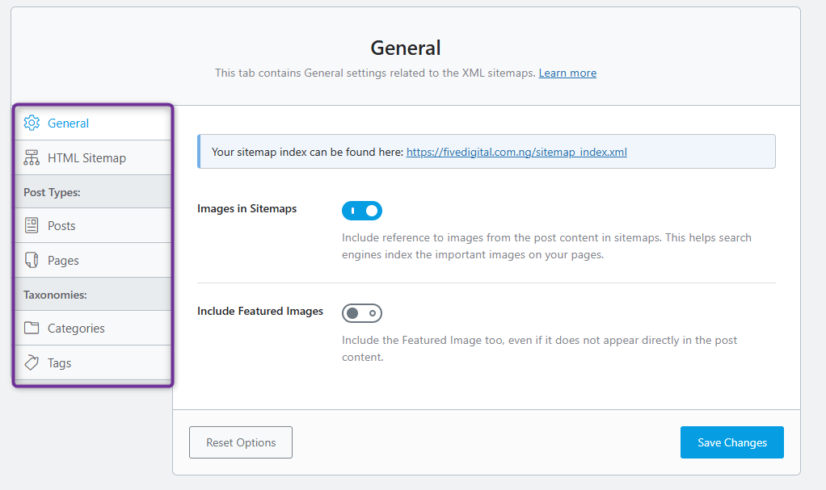Click the images in sitemaps description text
The height and width of the screenshot is (490, 826).
point(546,245)
